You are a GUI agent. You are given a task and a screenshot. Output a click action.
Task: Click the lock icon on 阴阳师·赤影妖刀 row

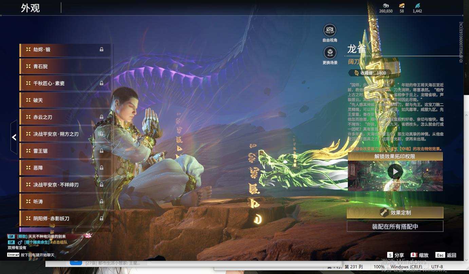[x=101, y=218]
